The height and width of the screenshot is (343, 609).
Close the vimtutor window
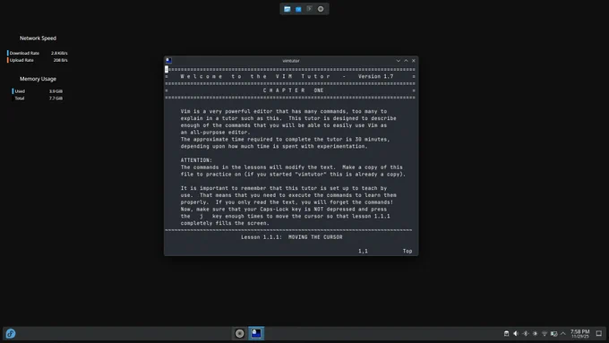(x=414, y=61)
